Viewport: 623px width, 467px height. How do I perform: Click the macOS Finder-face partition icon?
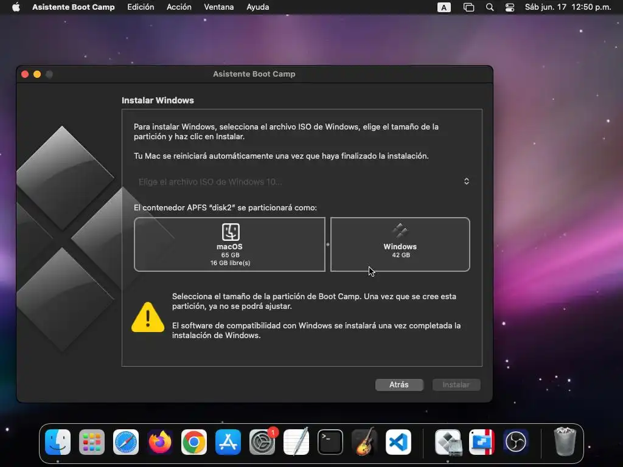pyautogui.click(x=231, y=232)
